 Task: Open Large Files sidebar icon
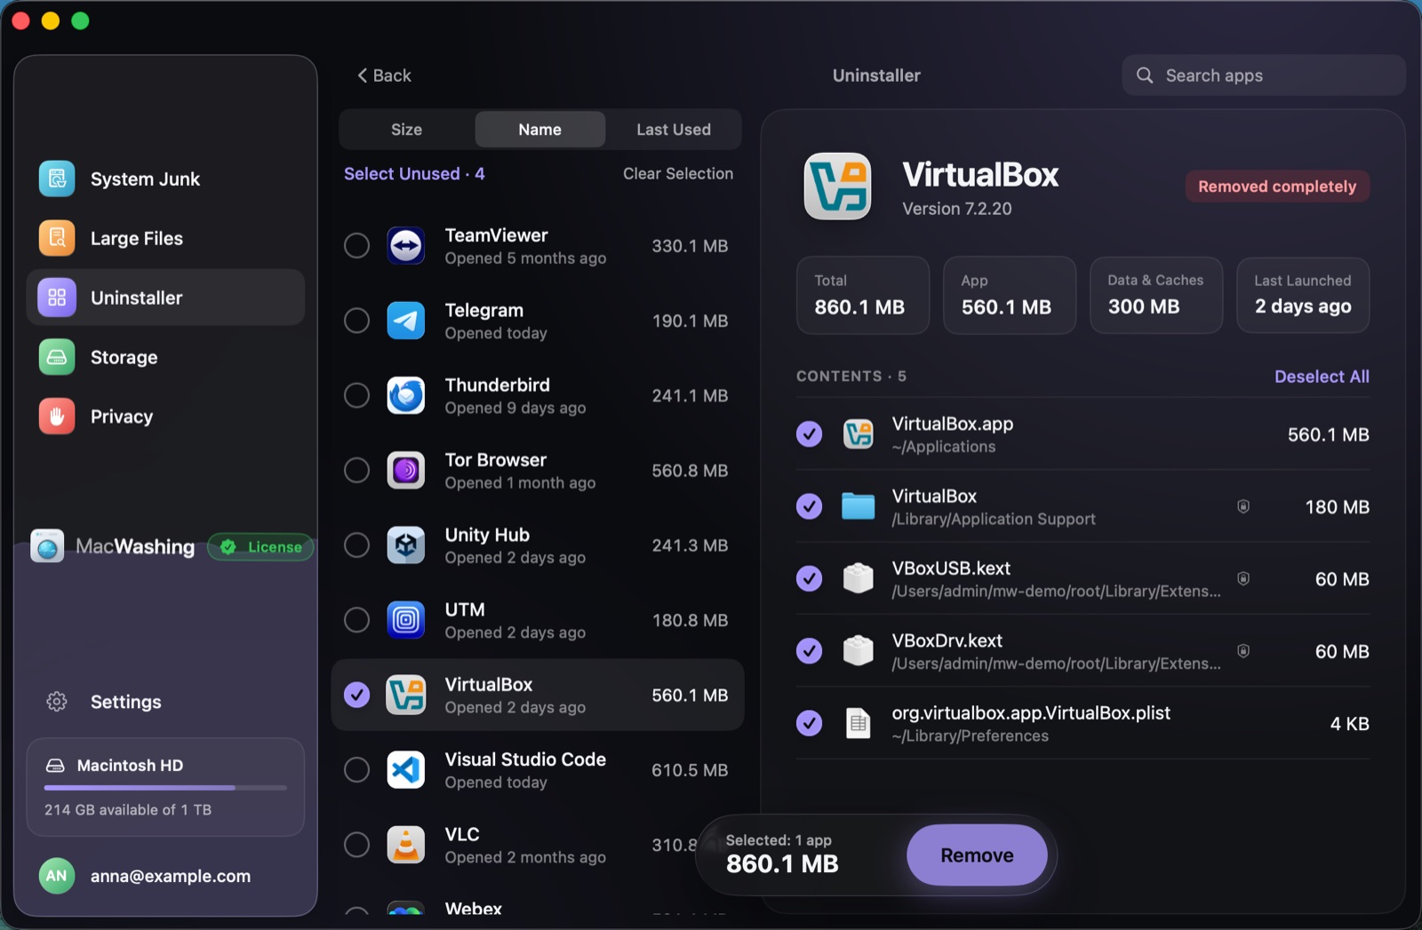[x=57, y=238]
